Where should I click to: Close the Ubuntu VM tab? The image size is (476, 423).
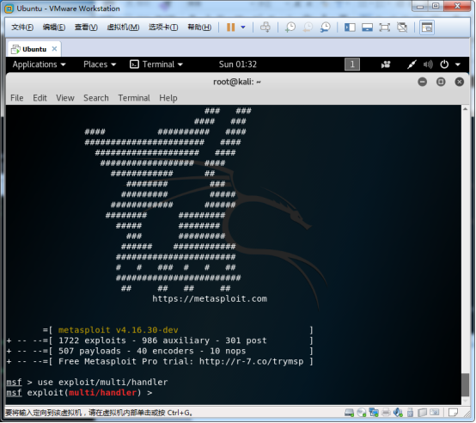54,49
